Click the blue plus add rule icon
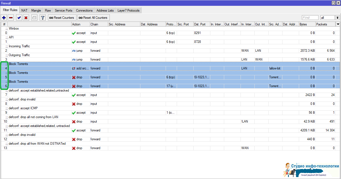Viewport: 341px width, 179px height. 4,18
